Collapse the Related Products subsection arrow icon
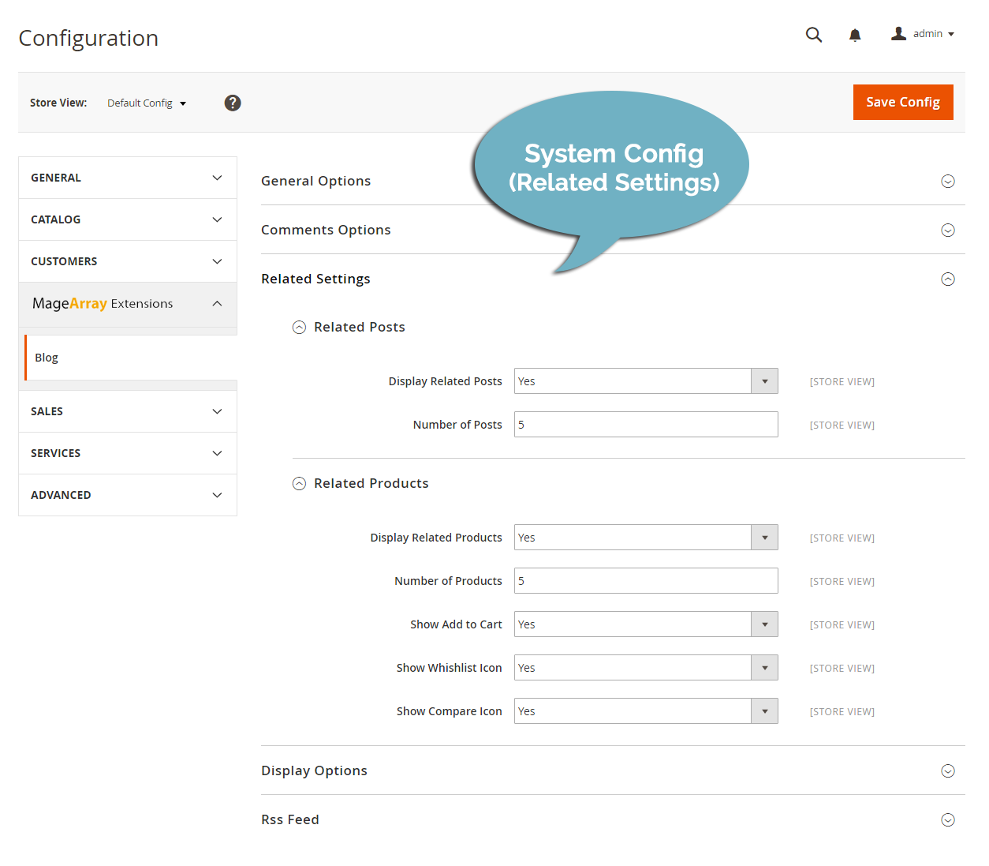Screen dimensions: 989x866 click(299, 483)
